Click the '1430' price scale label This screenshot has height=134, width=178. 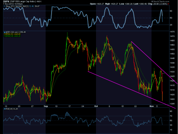click(172, 72)
